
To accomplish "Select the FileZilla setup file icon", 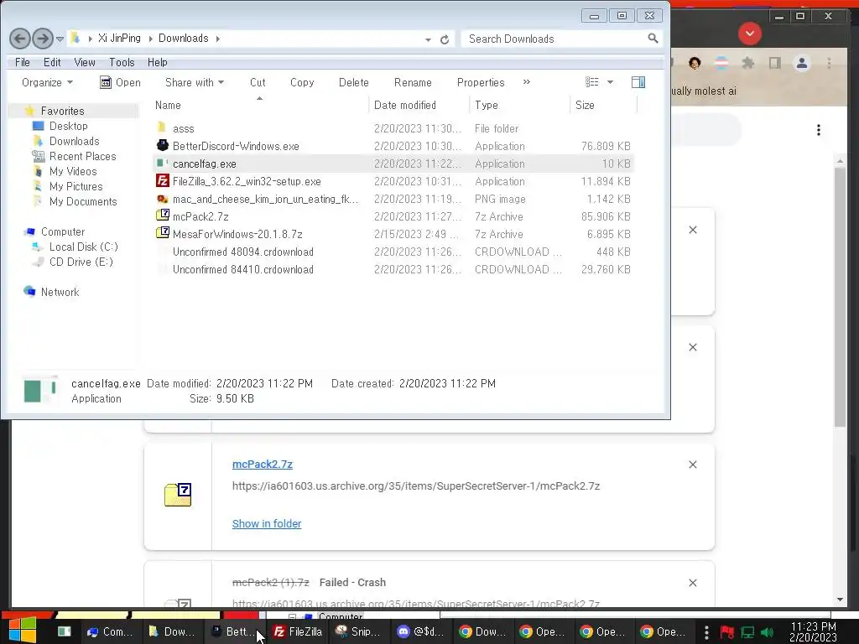I will tap(163, 181).
